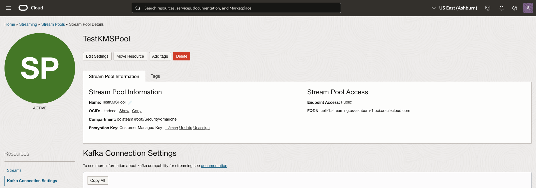Viewport: 536px width, 188px height.
Task: Click the Stream Pool Details breadcrumb text
Action: (x=86, y=24)
